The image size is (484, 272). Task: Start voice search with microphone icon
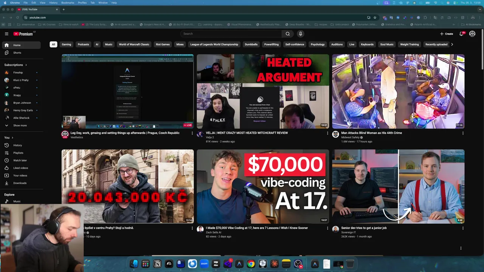pos(301,34)
